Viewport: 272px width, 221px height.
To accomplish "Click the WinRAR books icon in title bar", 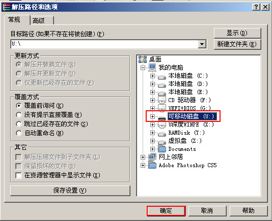I will [x=7, y=7].
